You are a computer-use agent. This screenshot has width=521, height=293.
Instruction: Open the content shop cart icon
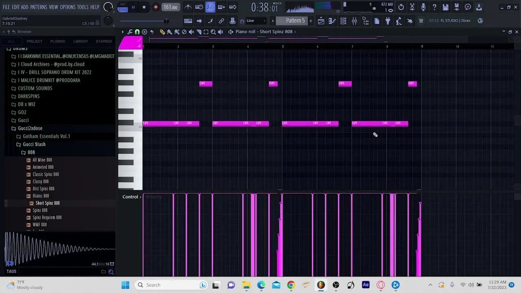pyautogui.click(x=421, y=21)
